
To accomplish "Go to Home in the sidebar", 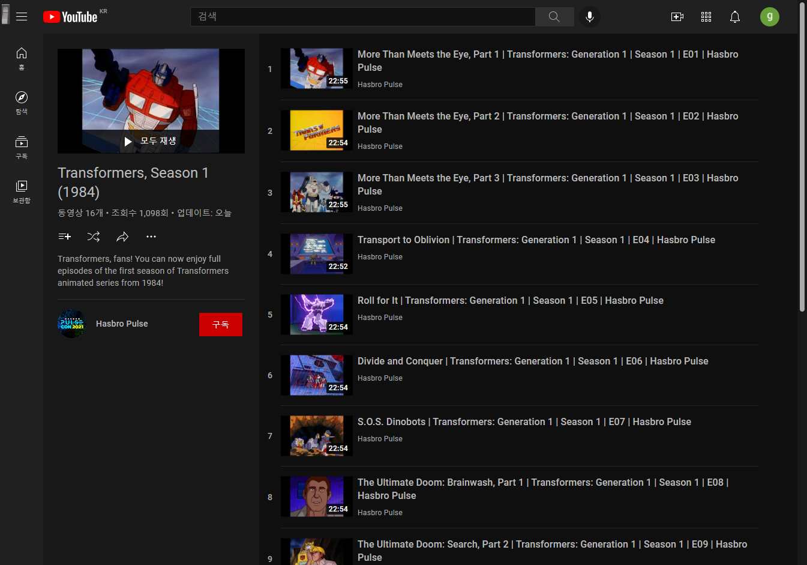I will coord(22,59).
